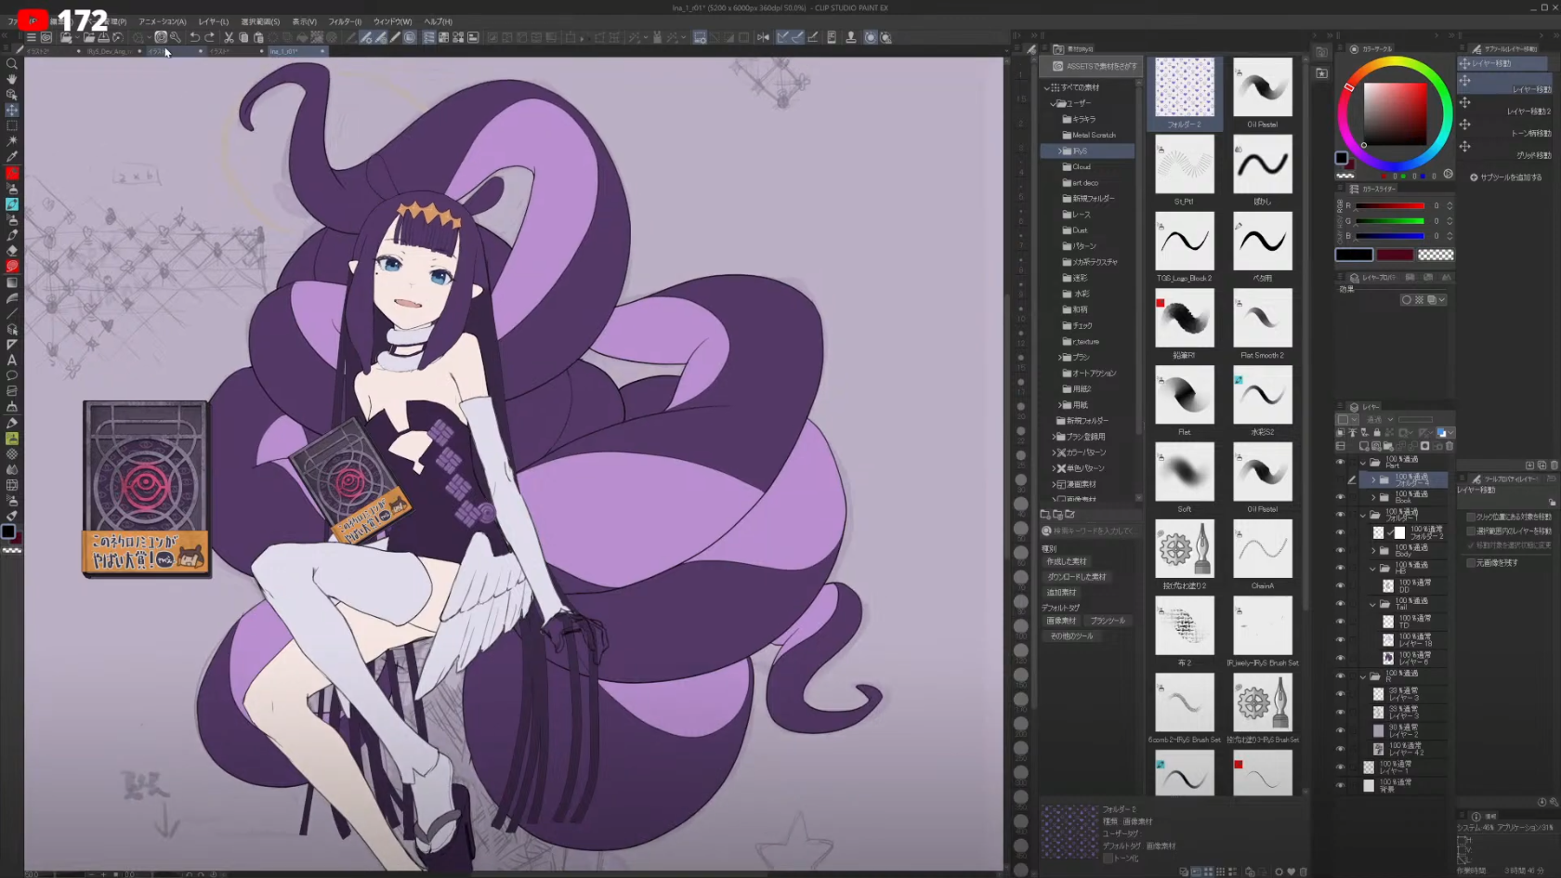1561x878 pixels.
Task: Select the Eyedropper tool
Action: click(12, 156)
